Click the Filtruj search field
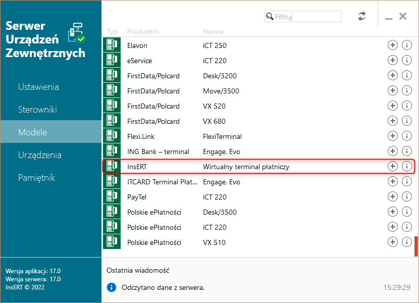This screenshot has width=419, height=303. point(307,17)
